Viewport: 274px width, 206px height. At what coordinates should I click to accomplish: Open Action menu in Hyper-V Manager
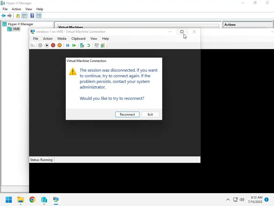pyautogui.click(x=16, y=9)
